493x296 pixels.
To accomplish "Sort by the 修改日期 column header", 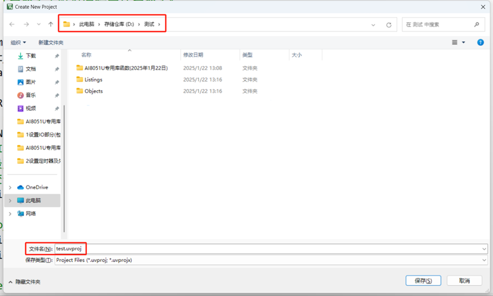I will pos(193,55).
